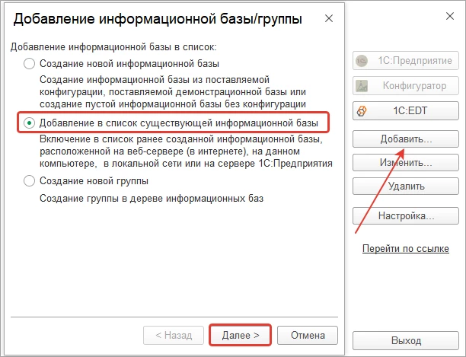The image size is (466, 357).
Task: Click the 1C:EDT cube icon
Action: (x=362, y=111)
